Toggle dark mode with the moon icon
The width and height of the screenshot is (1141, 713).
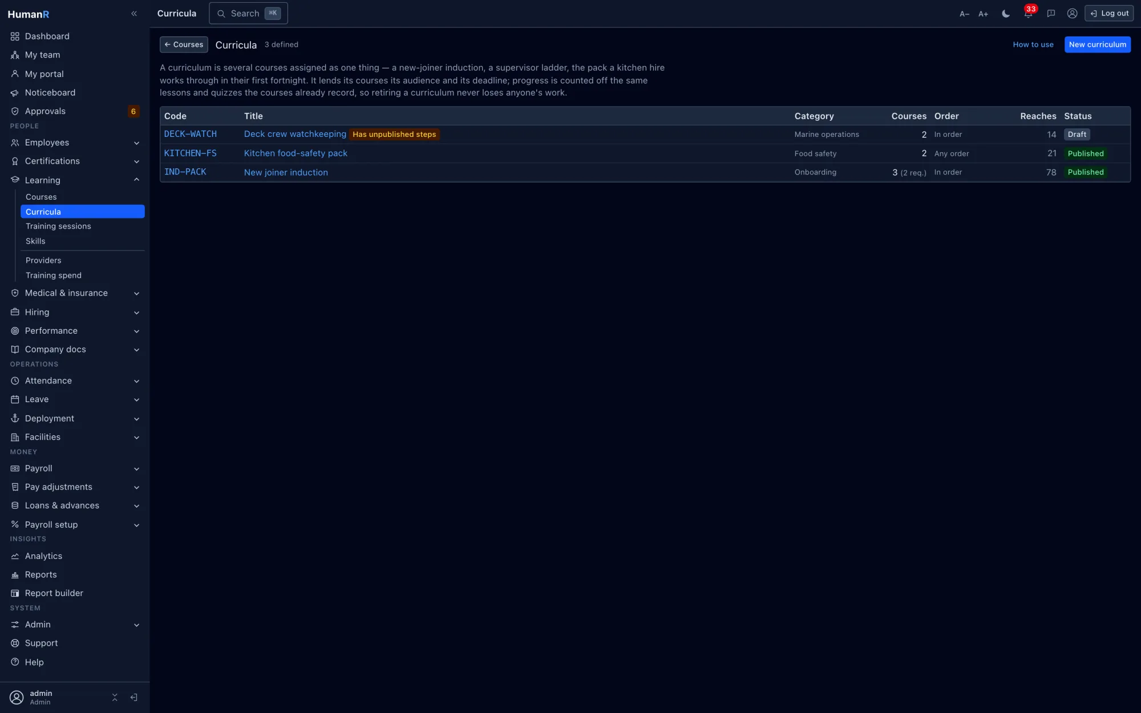click(x=1006, y=14)
